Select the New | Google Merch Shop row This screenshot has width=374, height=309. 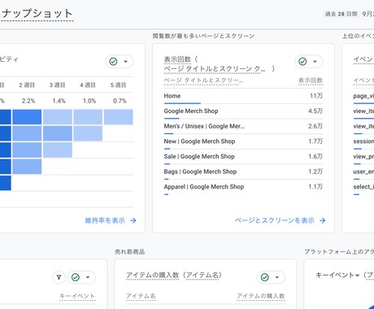243,141
